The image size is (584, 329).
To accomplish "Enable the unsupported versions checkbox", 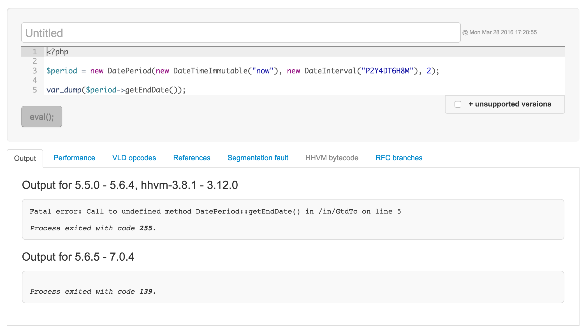I will point(458,104).
